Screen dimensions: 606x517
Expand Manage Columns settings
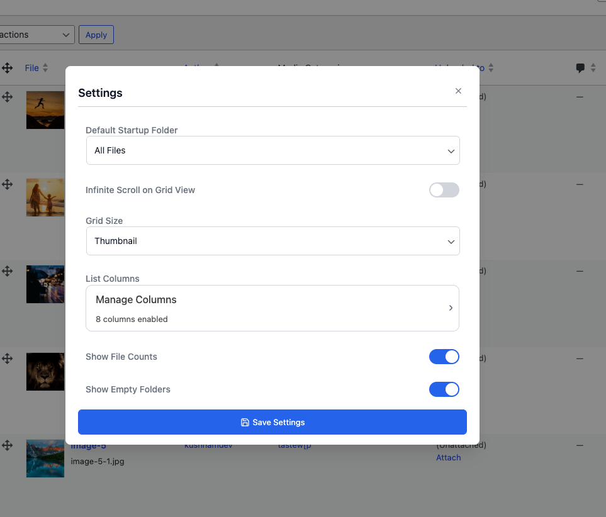point(272,308)
